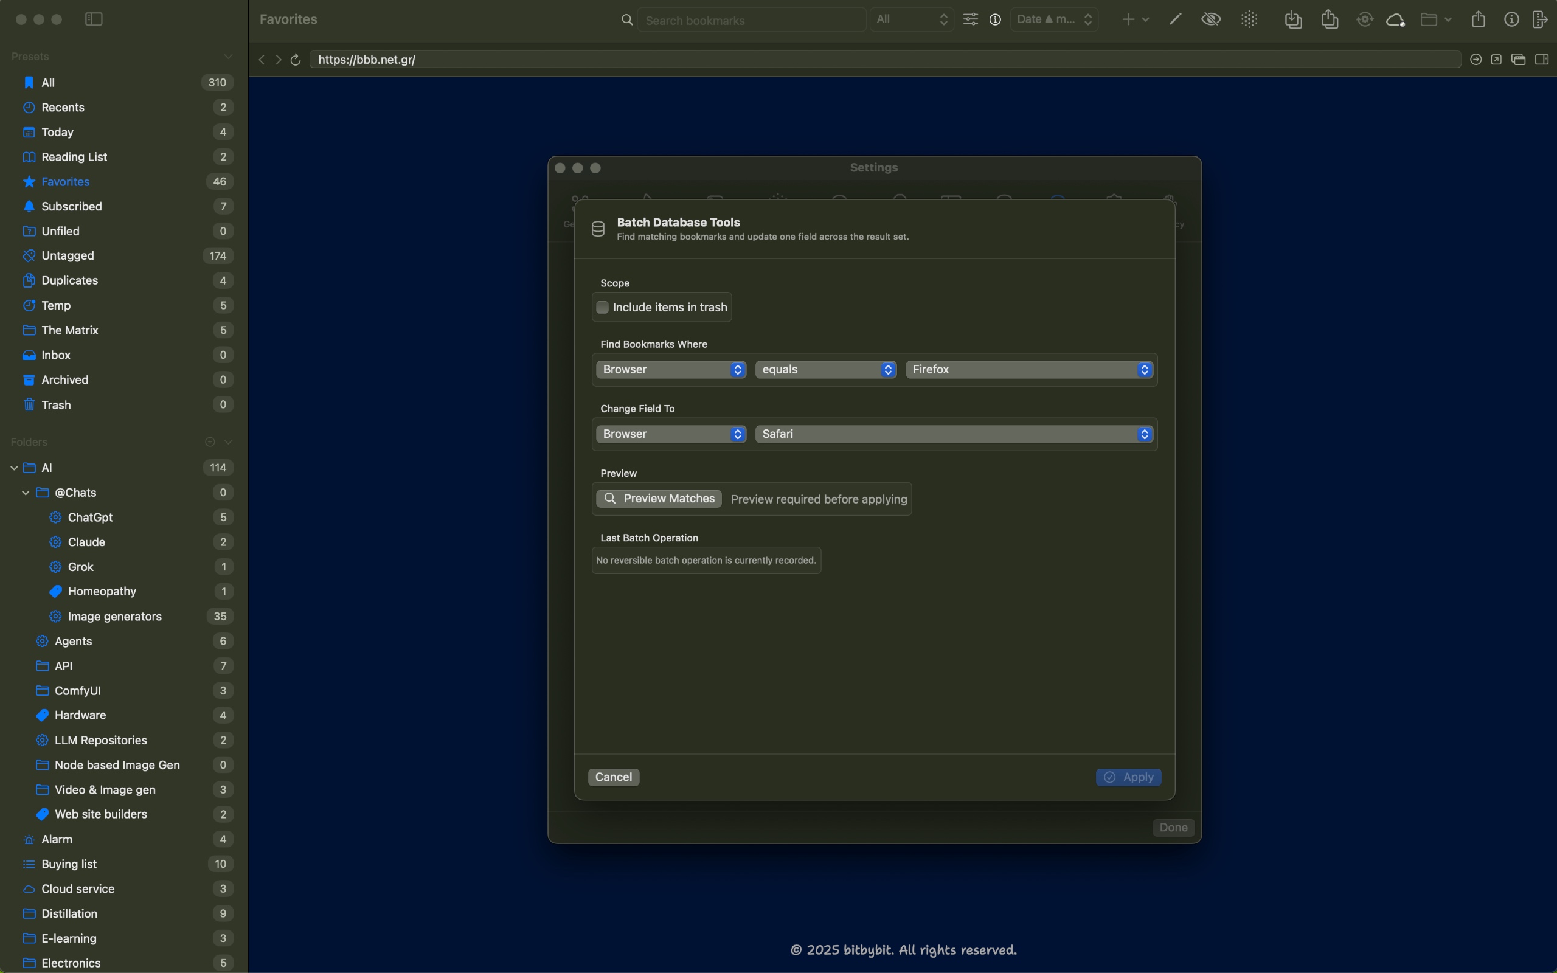Click the Apply button
The image size is (1557, 973).
tap(1128, 777)
